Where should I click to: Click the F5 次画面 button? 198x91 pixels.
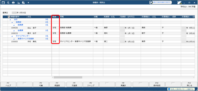(x=74, y=84)
